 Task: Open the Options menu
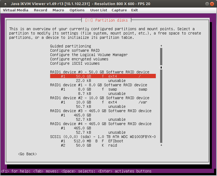(77, 10)
